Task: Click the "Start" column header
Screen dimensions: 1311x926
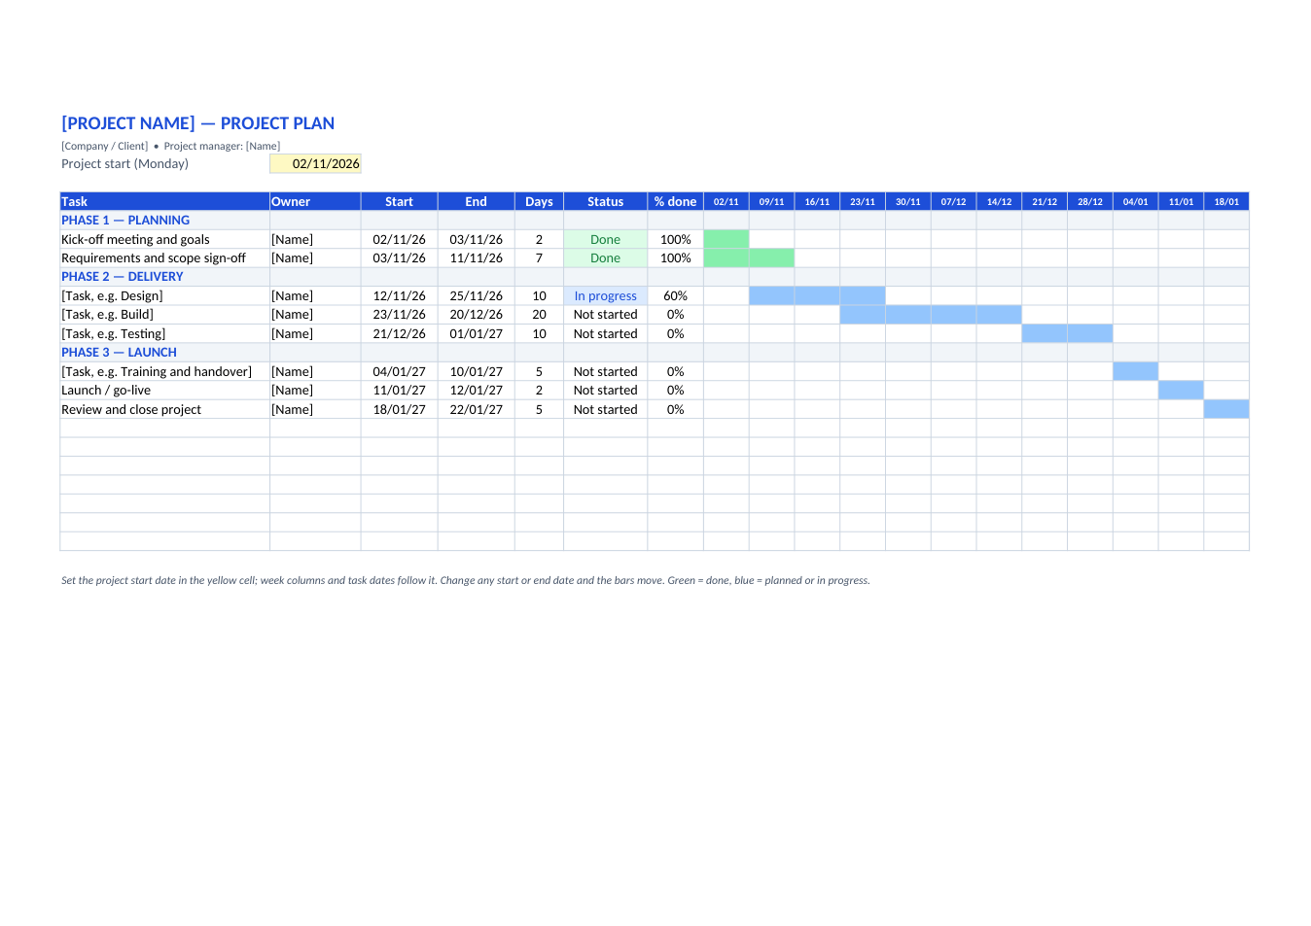Action: (x=399, y=201)
